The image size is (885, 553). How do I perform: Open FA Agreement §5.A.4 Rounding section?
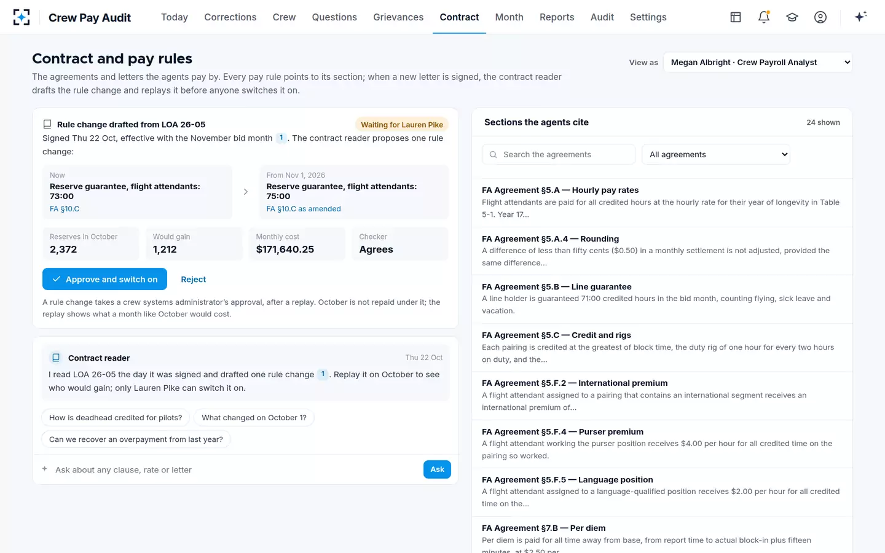pyautogui.click(x=662, y=251)
